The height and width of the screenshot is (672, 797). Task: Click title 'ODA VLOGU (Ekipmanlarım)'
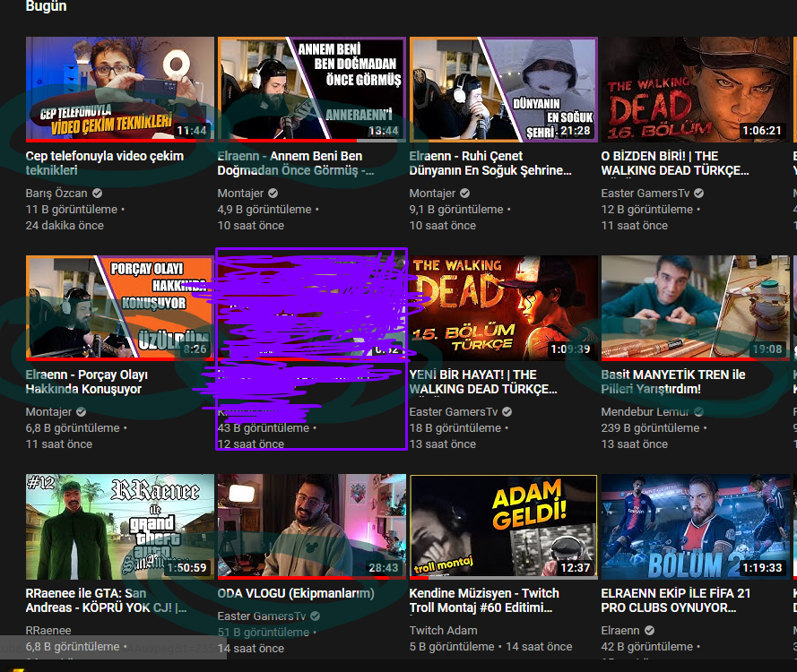click(x=296, y=593)
